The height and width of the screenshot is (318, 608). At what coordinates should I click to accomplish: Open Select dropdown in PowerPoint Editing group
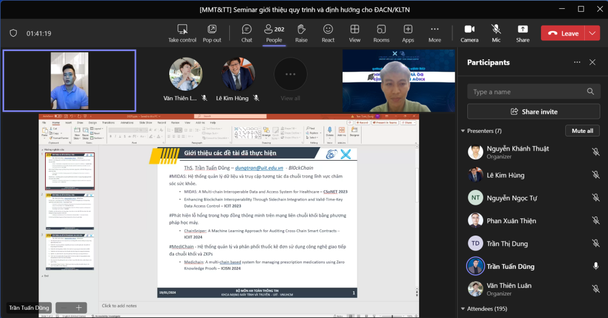[x=312, y=138]
